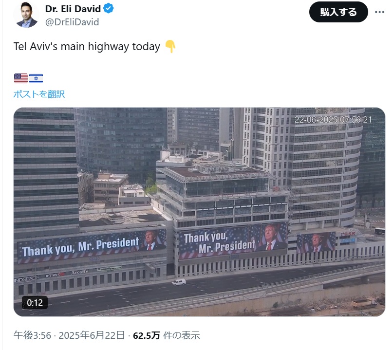The width and height of the screenshot is (392, 350).
Task: Click the ポストを翻訳 translate link
Action: click(x=39, y=94)
